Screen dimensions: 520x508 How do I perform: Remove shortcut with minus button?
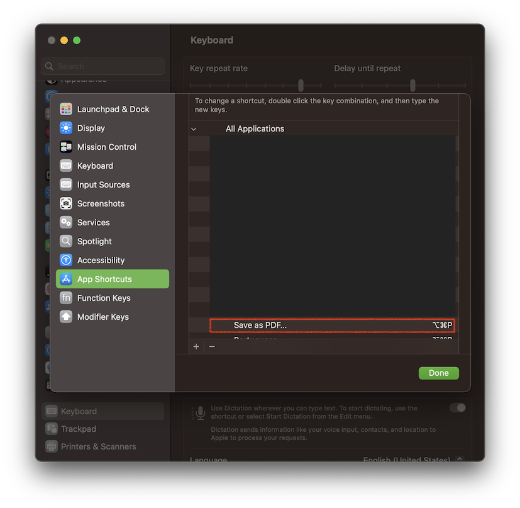[212, 347]
